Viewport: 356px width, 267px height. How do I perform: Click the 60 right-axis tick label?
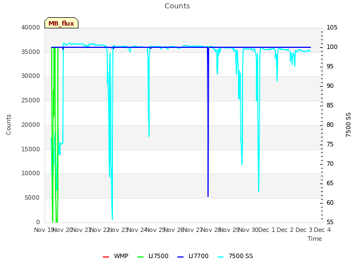[330, 202]
